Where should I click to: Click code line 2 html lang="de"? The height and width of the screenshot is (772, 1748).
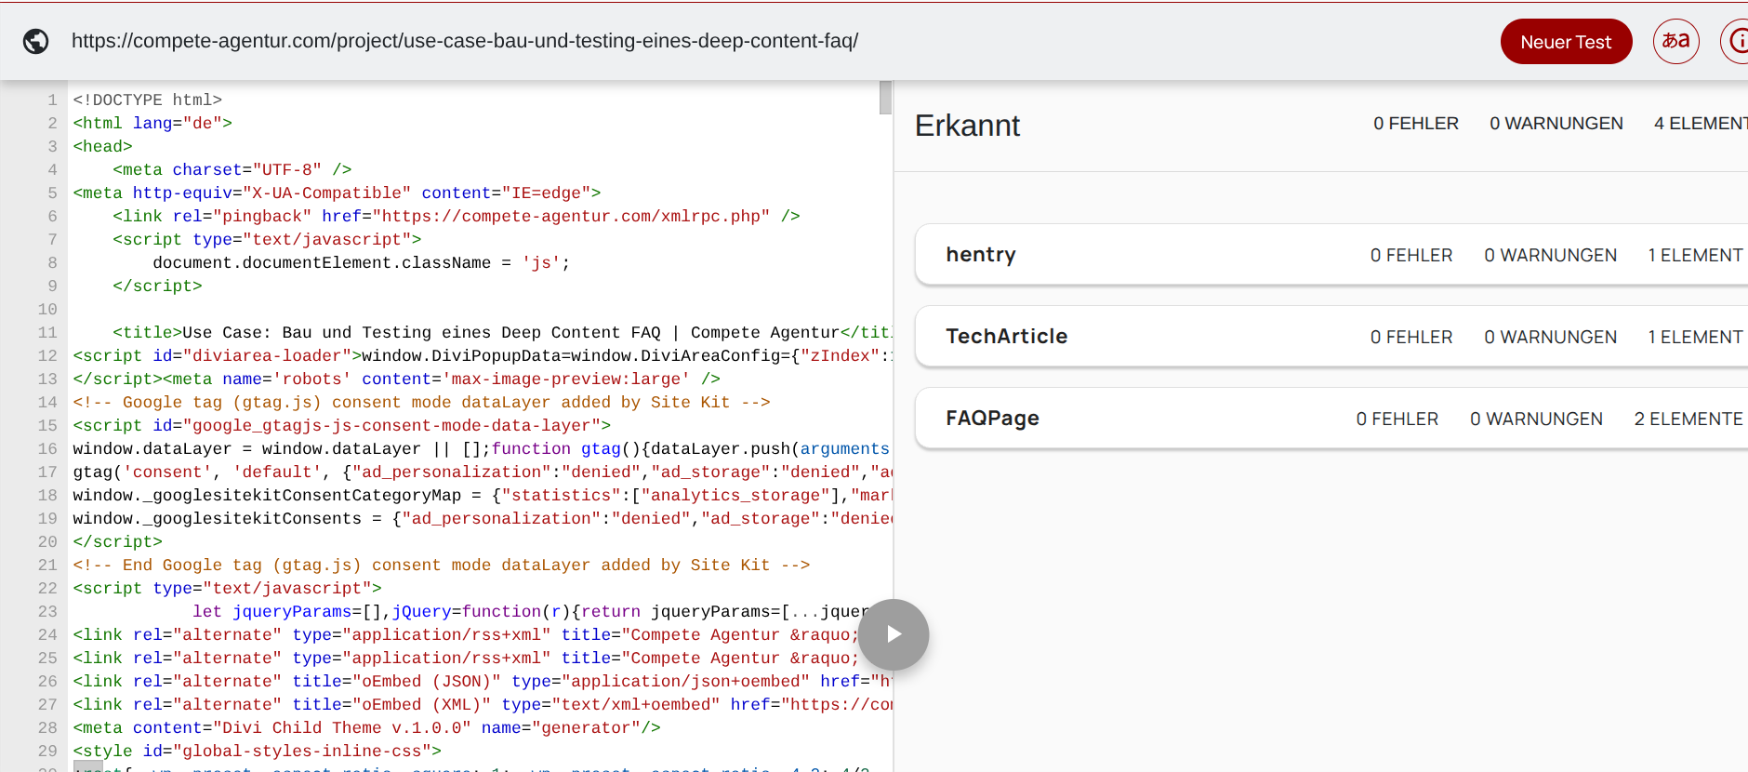152,123
